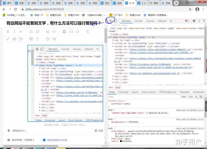
Task: Apply heading style with the H icon
Action: (21, 32)
